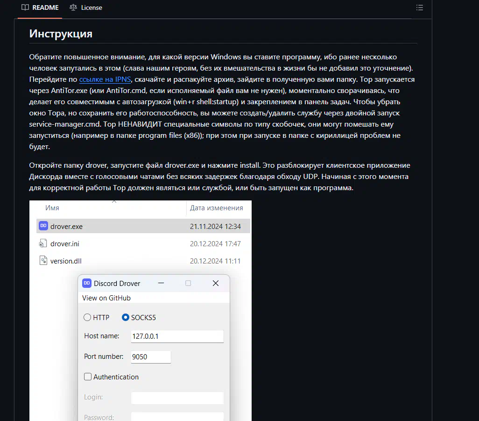This screenshot has width=479, height=421.
Task: Select the drover.ini file
Action: pyautogui.click(x=65, y=243)
